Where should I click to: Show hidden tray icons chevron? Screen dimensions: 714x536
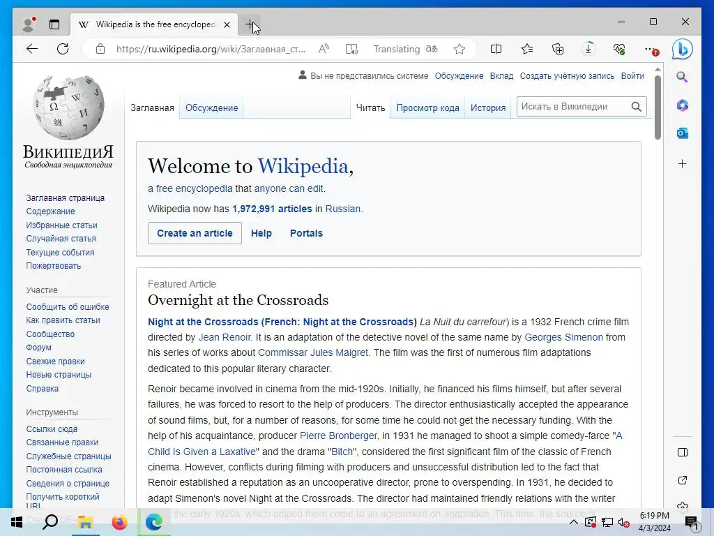click(574, 522)
